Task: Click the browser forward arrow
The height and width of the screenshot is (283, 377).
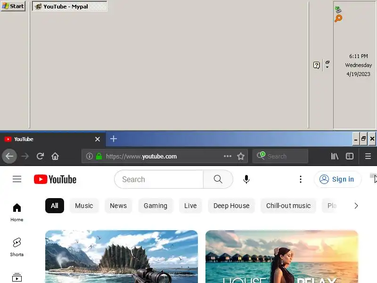Action: (25, 157)
